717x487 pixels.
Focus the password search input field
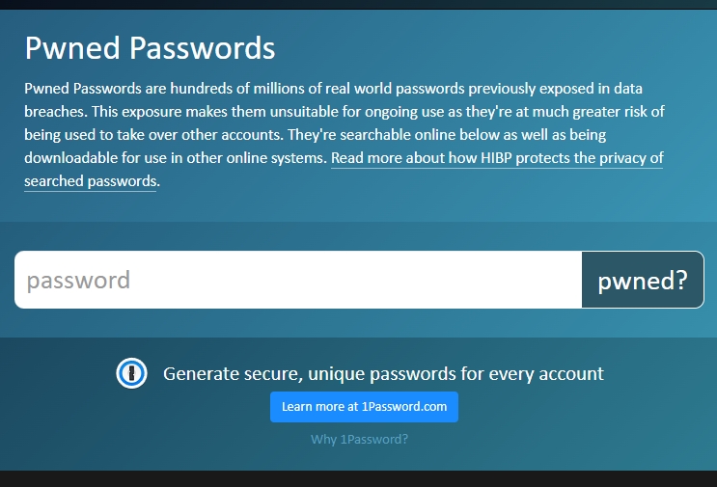[x=298, y=280]
